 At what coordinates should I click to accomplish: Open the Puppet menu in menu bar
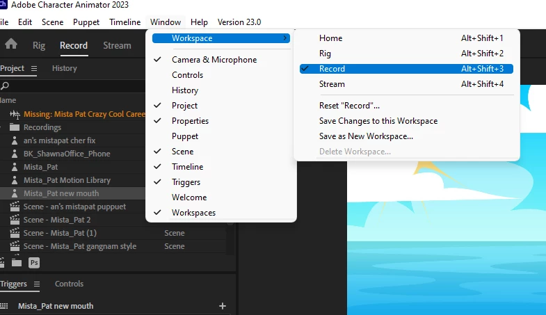[86, 22]
